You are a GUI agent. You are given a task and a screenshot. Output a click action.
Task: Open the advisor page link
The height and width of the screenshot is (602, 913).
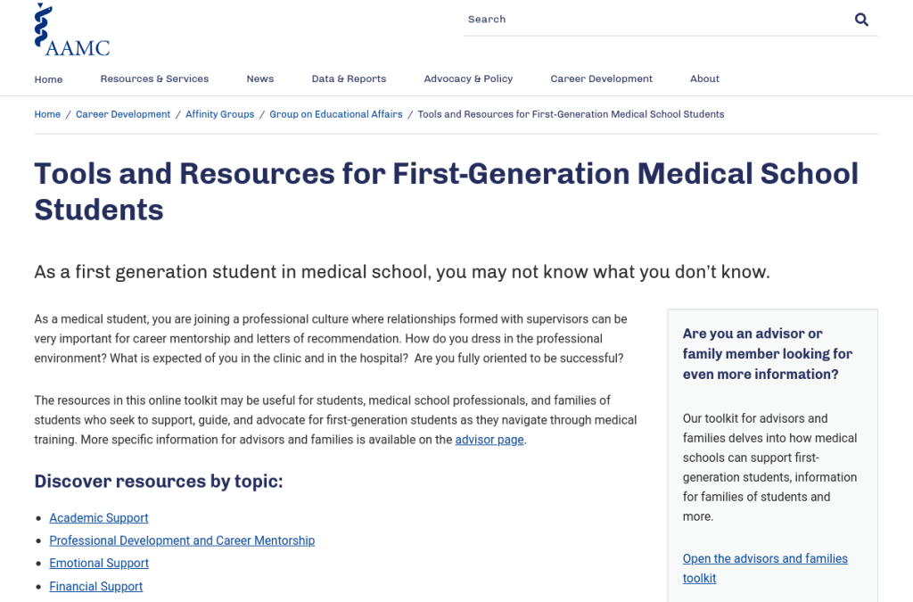489,439
